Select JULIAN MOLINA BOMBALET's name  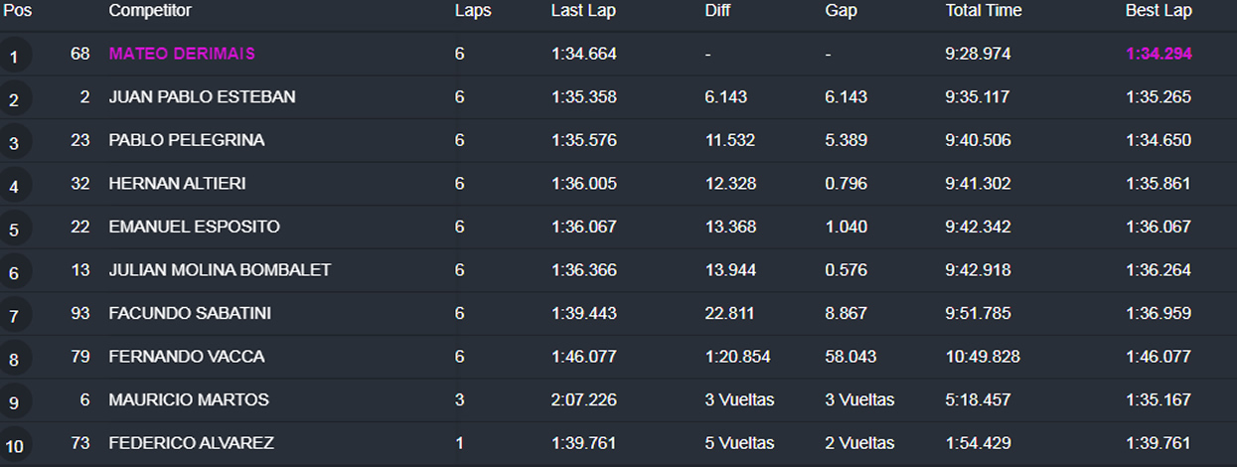coord(220,270)
